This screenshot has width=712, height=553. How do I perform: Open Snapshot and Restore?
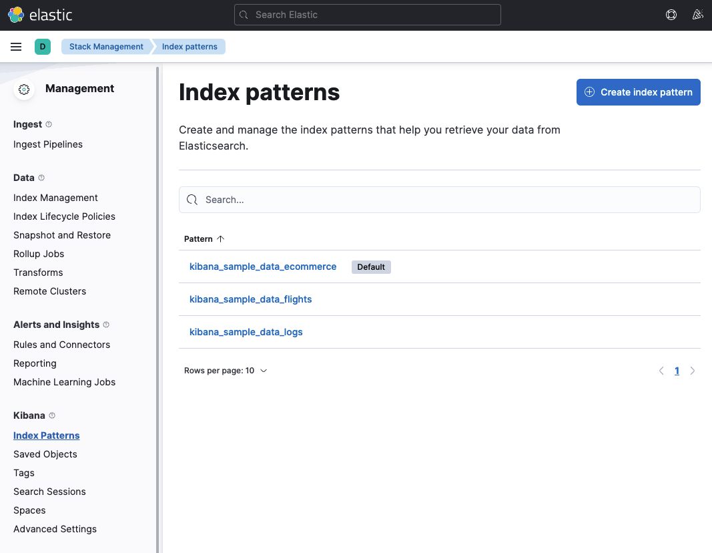62,235
